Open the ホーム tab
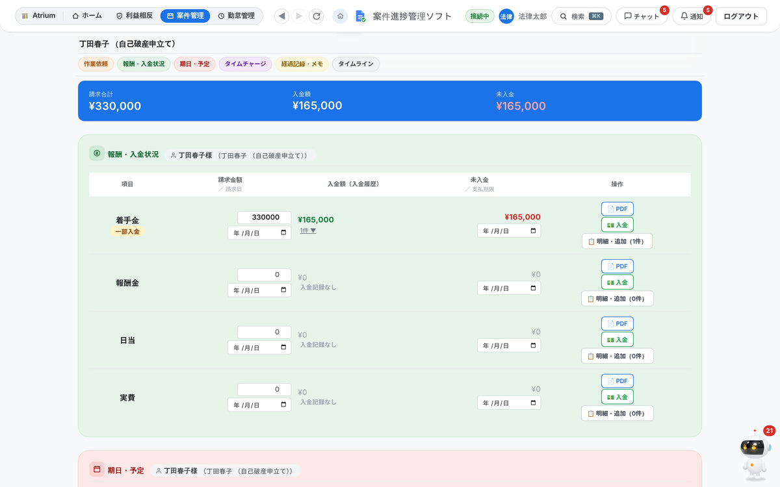The image size is (780, 487). tap(87, 16)
